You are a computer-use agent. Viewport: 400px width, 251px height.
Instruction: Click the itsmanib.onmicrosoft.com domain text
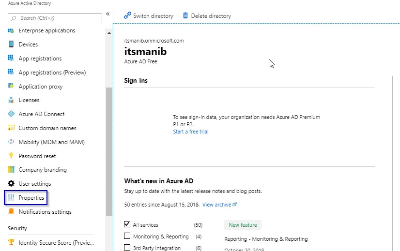154,41
